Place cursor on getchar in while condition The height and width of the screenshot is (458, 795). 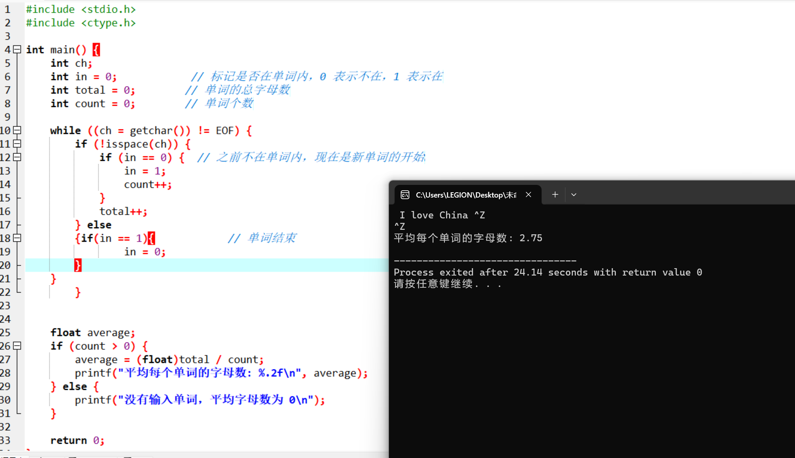pyautogui.click(x=151, y=131)
